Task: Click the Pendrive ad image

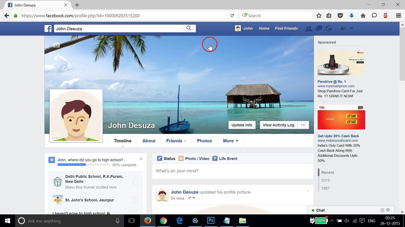Action: [341, 63]
